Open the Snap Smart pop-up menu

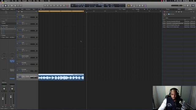[x=126, y=9]
